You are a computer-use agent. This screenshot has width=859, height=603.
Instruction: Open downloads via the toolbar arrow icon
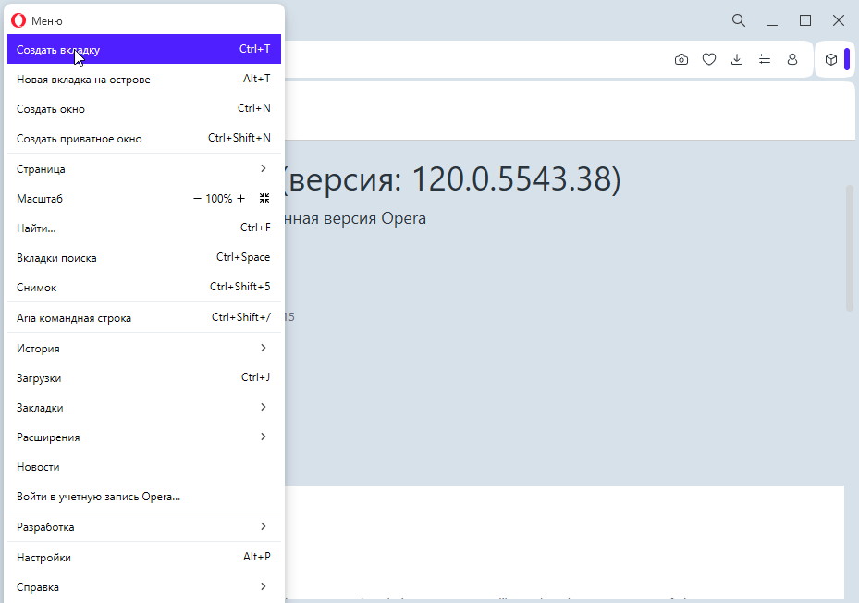click(x=737, y=59)
